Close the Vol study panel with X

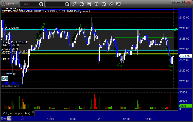tap(33, 112)
